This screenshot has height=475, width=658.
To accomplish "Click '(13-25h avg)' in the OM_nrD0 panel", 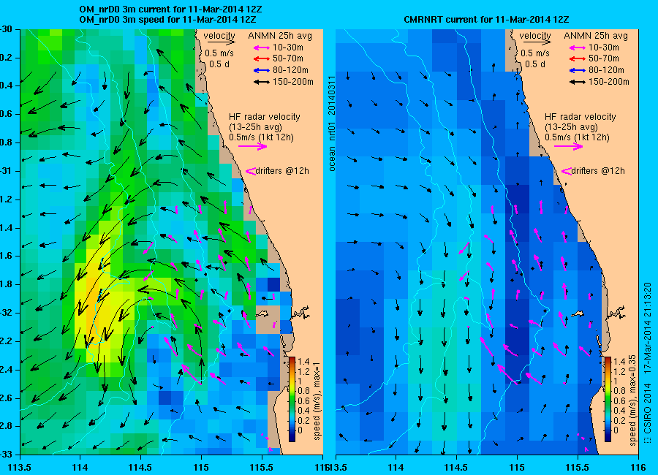I will pos(255,126).
